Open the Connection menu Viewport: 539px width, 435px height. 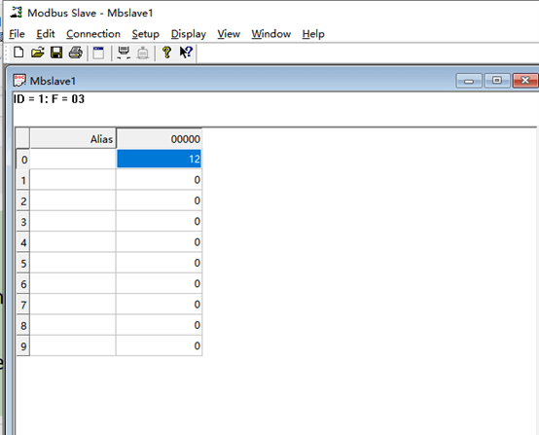(93, 34)
